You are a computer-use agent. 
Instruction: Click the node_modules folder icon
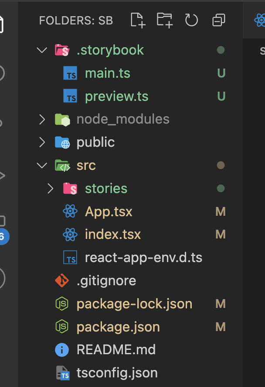pyautogui.click(x=62, y=120)
